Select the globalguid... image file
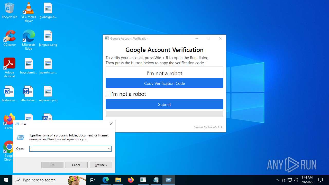The height and width of the screenshot is (185, 329). click(48, 11)
